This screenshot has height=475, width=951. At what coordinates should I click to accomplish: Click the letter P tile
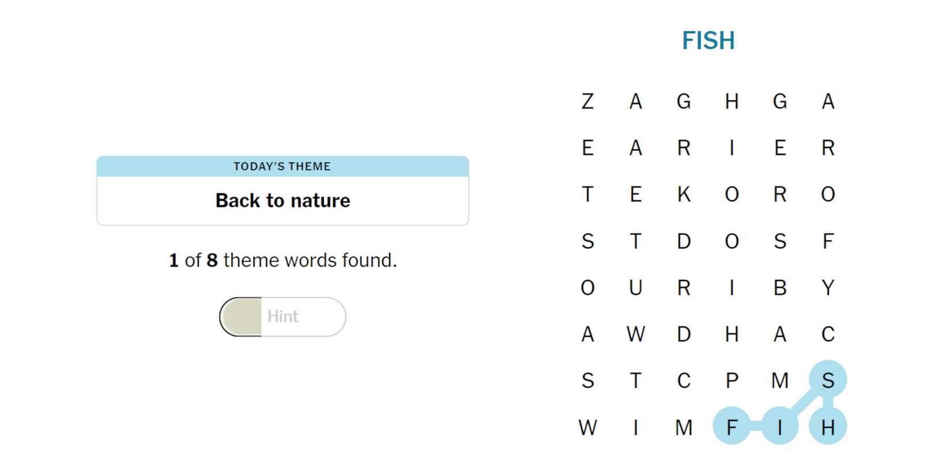pos(732,381)
